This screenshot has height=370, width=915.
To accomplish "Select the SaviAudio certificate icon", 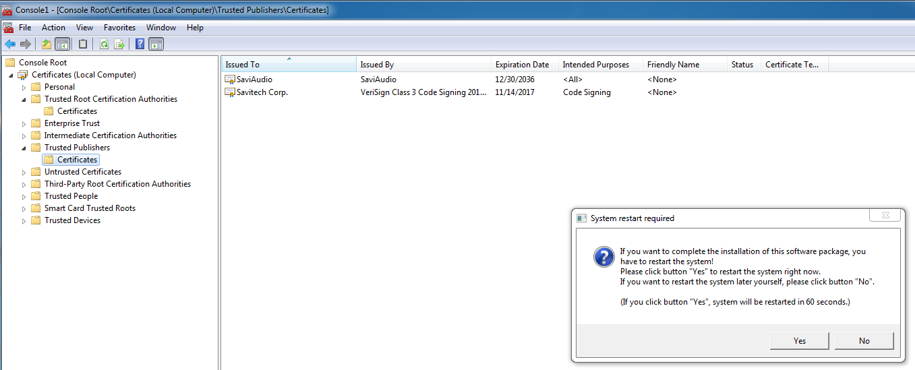I will click(230, 80).
